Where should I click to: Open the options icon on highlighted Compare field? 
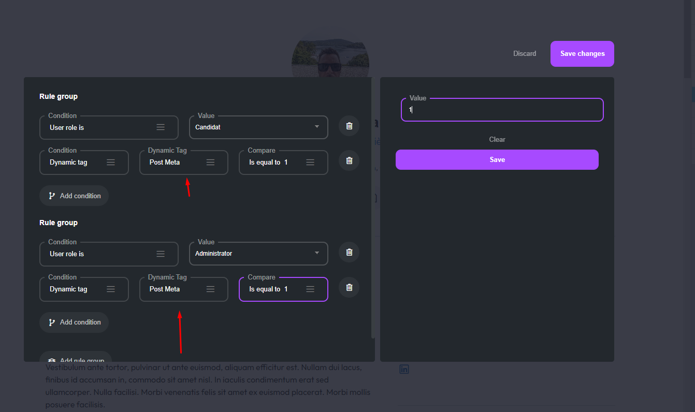(x=310, y=289)
